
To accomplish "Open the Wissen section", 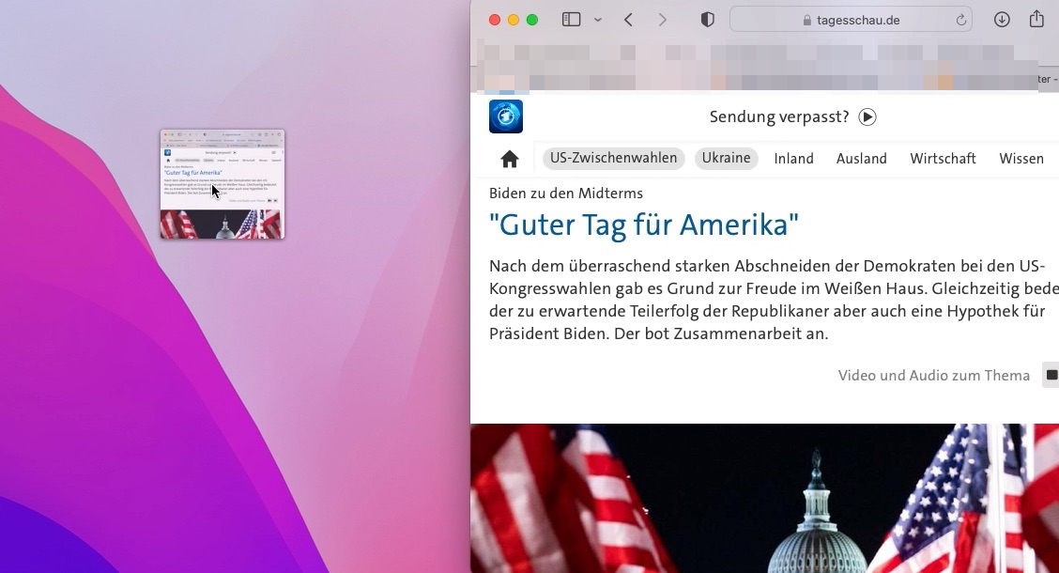I will click(x=1021, y=159).
